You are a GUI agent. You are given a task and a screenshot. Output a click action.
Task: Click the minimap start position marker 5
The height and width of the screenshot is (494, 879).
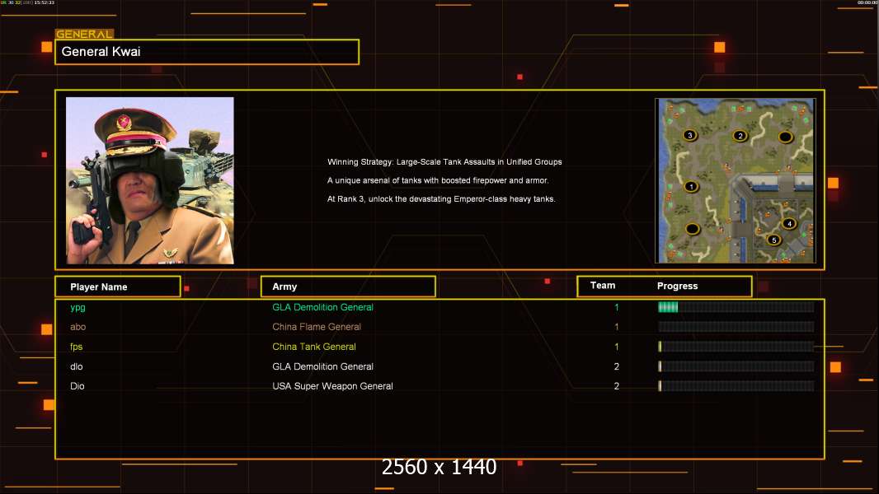coord(773,240)
